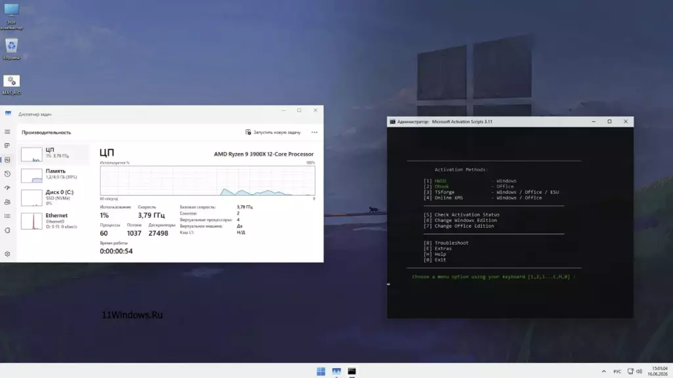
Task: Open the Services icon in Task Manager sidebar
Action: (x=7, y=230)
